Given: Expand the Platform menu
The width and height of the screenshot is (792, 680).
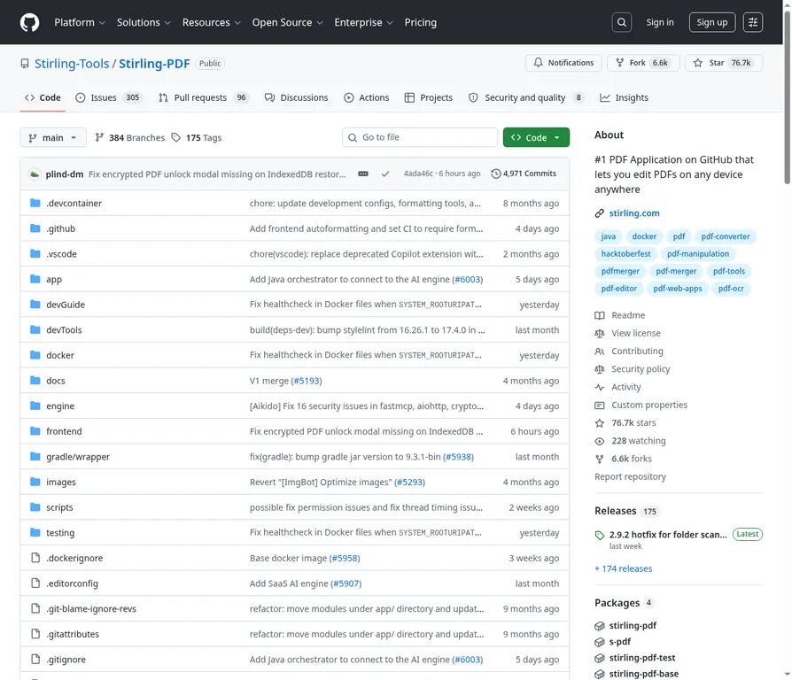Looking at the screenshot, I should click(x=80, y=22).
